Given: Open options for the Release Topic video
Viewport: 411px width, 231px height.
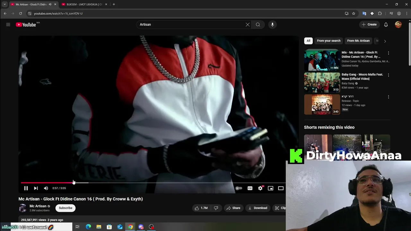Looking at the screenshot, I should coord(389,97).
